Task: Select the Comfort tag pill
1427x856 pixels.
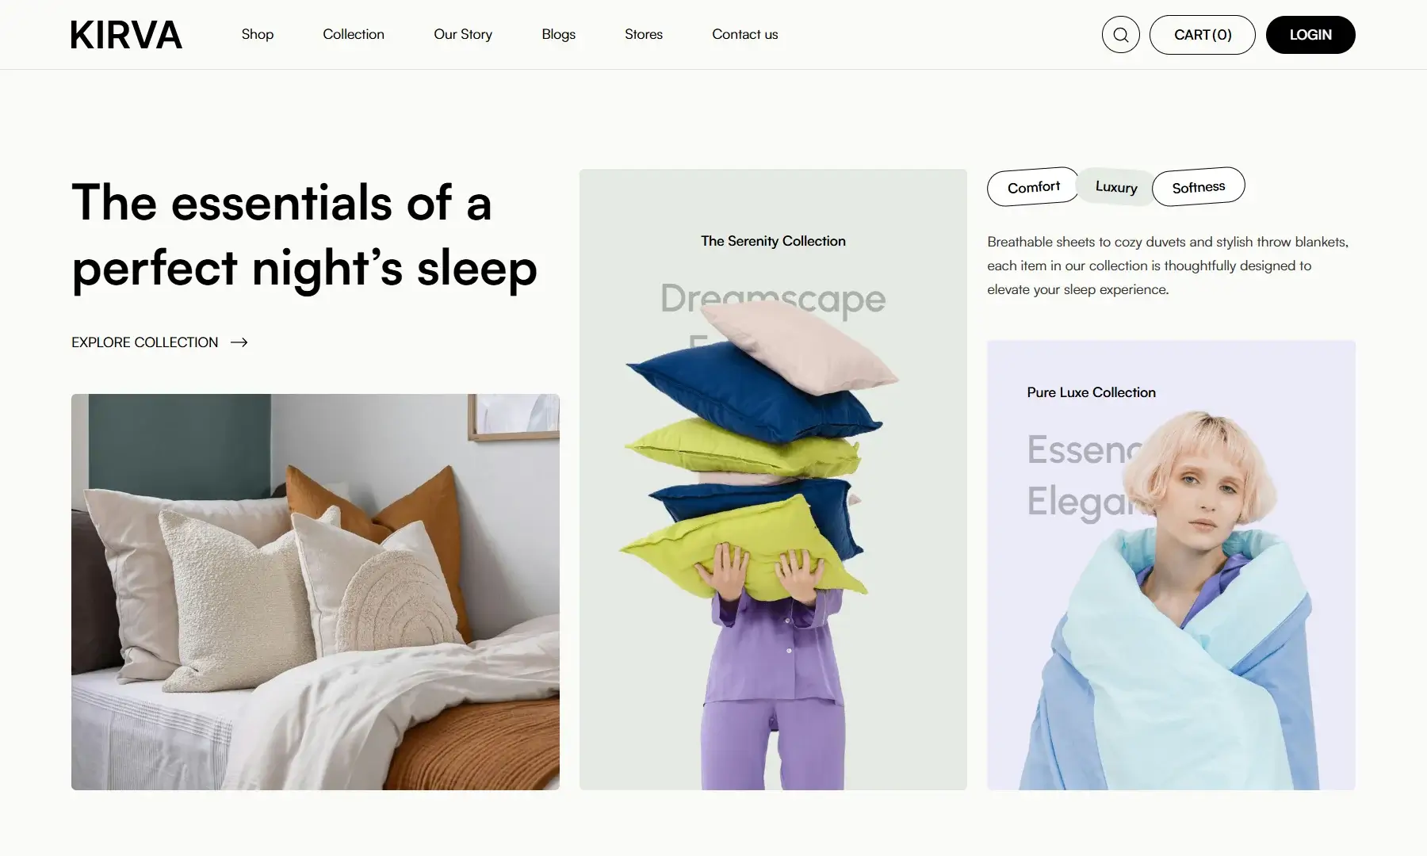Action: (x=1033, y=187)
